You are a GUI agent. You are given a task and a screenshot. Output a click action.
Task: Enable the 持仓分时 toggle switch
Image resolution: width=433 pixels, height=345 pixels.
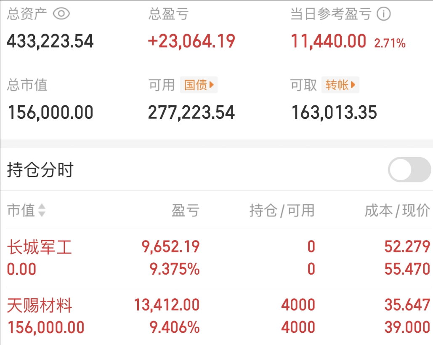409,169
